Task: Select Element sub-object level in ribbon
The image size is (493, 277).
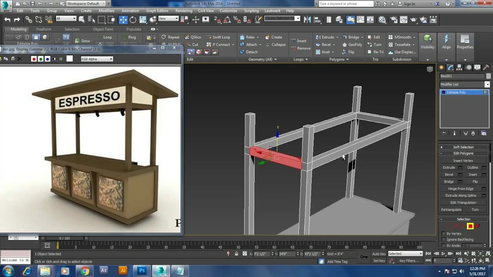Action: coord(45,37)
